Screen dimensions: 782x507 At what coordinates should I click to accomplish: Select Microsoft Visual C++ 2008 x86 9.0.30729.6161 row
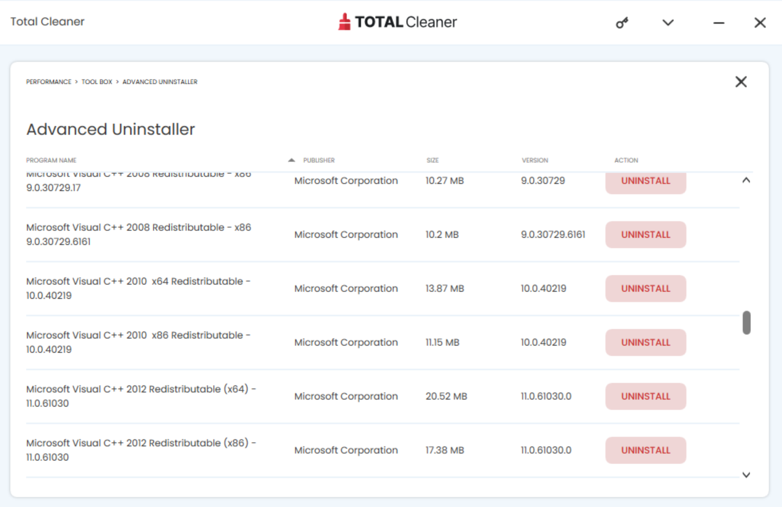[382, 235]
